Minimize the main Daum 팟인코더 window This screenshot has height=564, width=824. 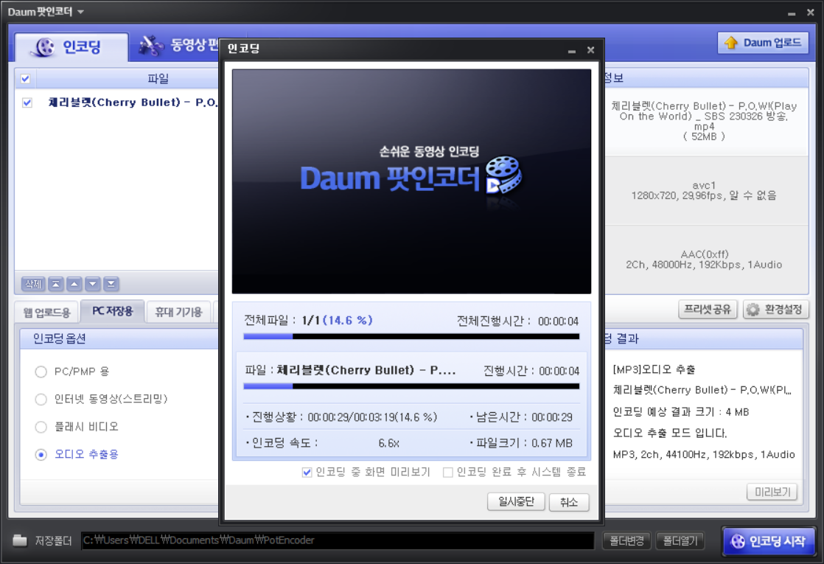click(792, 13)
